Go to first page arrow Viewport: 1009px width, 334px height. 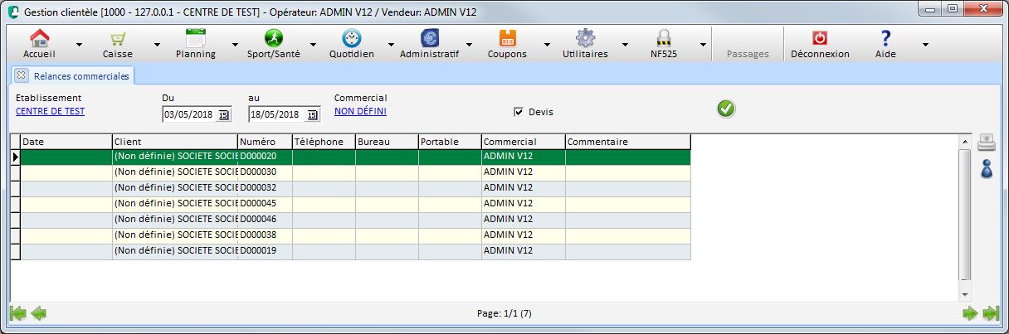[17, 313]
